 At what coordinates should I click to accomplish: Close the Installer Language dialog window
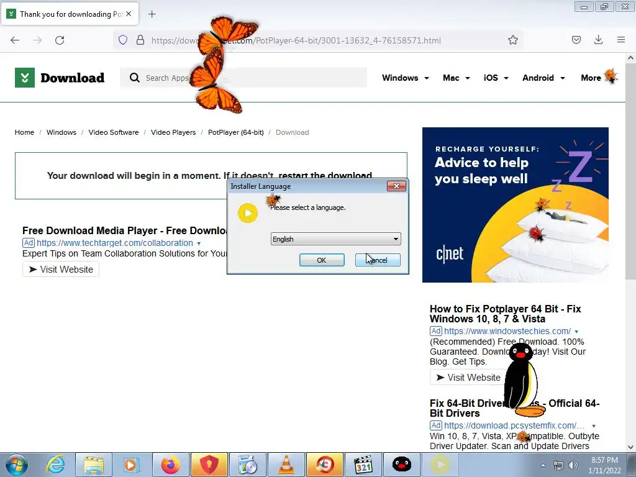click(x=396, y=186)
